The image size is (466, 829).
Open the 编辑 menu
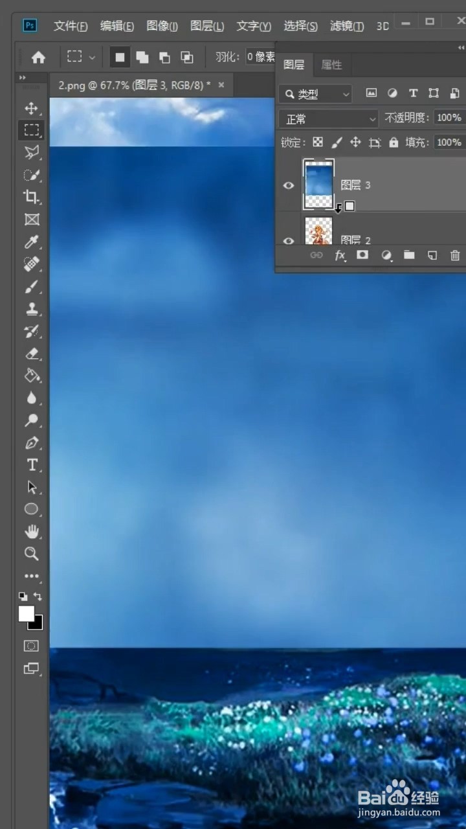pyautogui.click(x=117, y=26)
